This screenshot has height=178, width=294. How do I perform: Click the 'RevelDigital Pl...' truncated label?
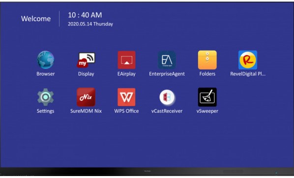coord(248,74)
